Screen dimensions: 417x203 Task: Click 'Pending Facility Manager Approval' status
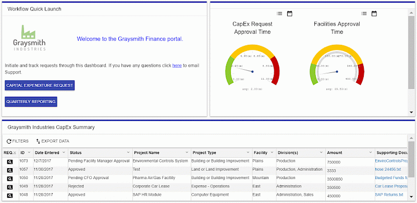99,161
